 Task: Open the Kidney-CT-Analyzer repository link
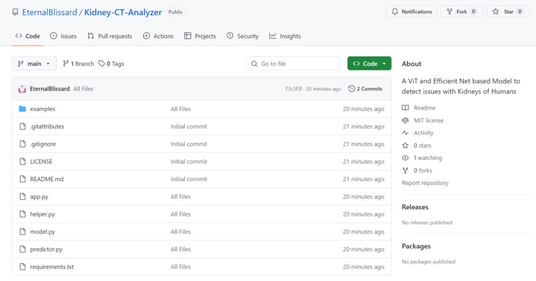pos(123,13)
